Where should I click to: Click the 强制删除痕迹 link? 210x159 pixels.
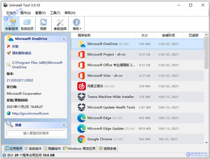pos(22,53)
